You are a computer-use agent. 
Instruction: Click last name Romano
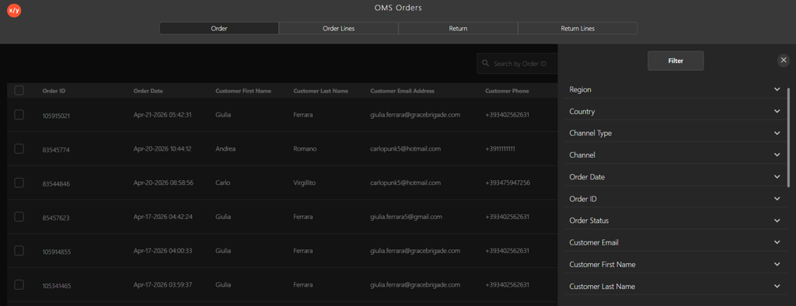coord(305,148)
